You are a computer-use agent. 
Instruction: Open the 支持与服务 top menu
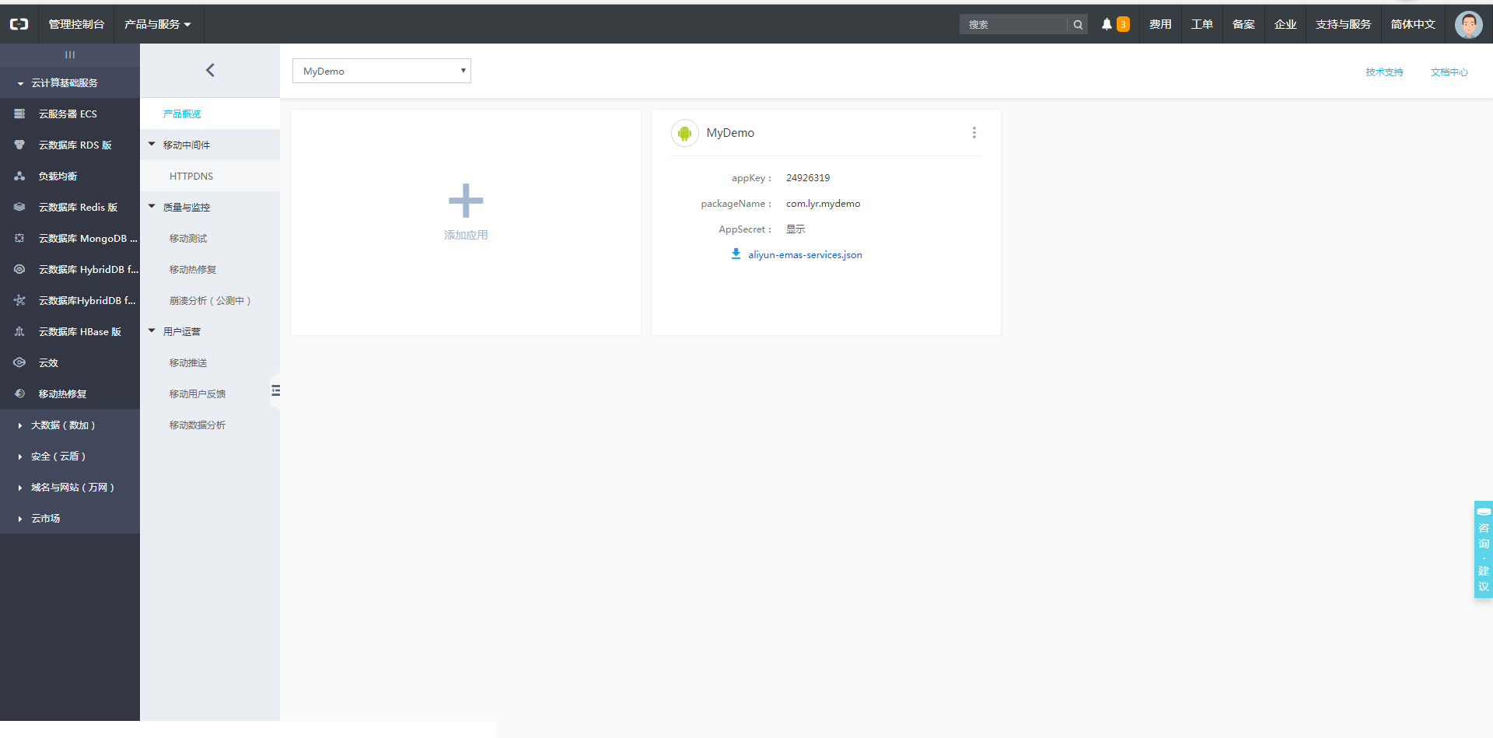[1343, 24]
